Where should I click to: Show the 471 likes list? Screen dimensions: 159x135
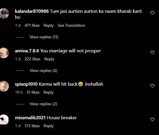coord(32,26)
